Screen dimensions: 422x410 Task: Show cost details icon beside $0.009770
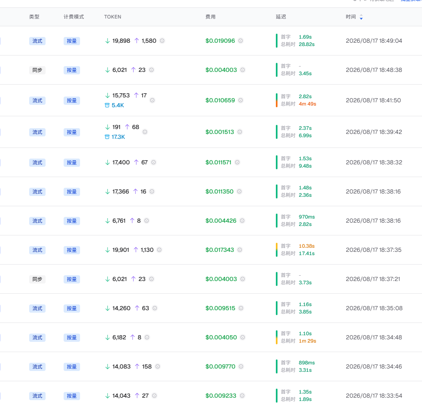tap(241, 366)
